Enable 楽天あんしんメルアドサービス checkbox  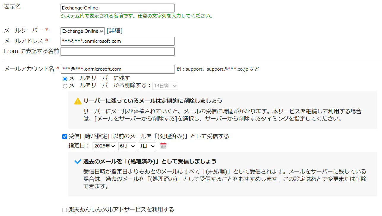pyautogui.click(x=65, y=210)
